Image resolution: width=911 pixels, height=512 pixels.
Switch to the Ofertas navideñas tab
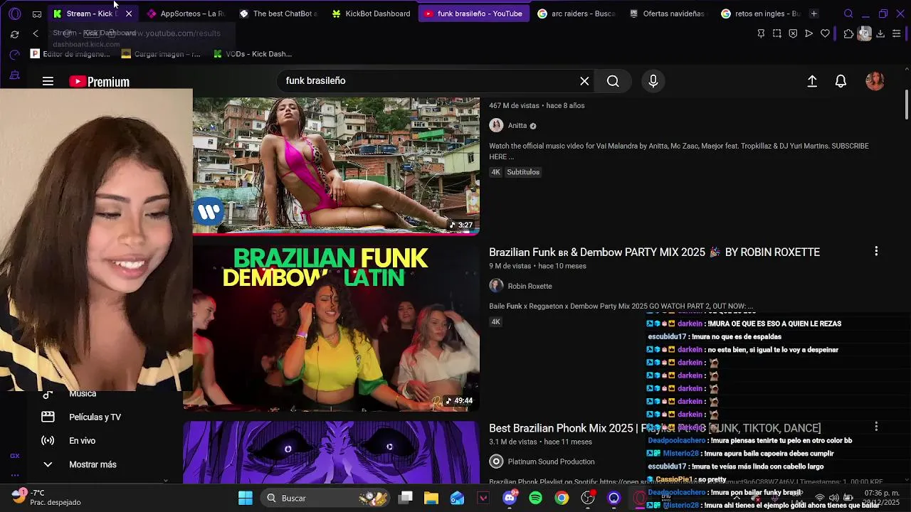[669, 14]
